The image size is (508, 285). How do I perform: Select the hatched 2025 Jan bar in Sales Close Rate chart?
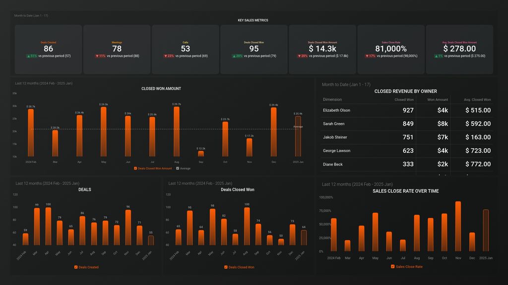(486, 231)
